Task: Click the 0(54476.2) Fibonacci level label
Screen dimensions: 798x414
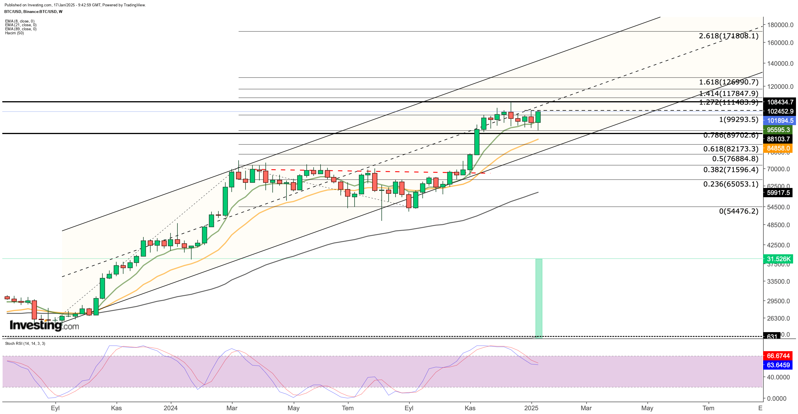Action: 739,211
